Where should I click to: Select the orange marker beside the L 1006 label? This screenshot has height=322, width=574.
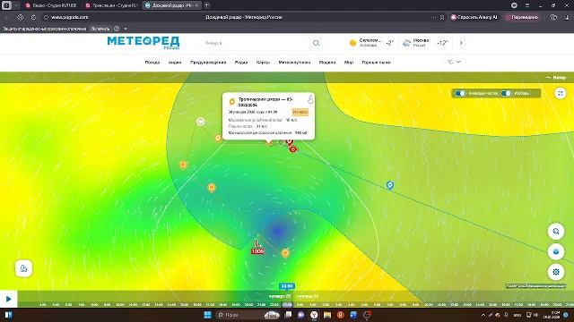[285, 252]
